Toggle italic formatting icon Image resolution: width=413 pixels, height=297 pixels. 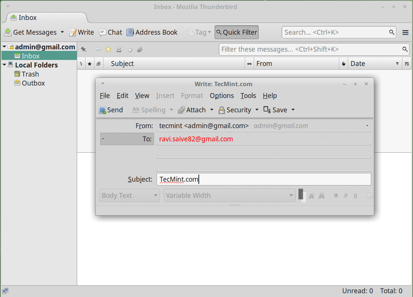pyautogui.click(x=346, y=196)
